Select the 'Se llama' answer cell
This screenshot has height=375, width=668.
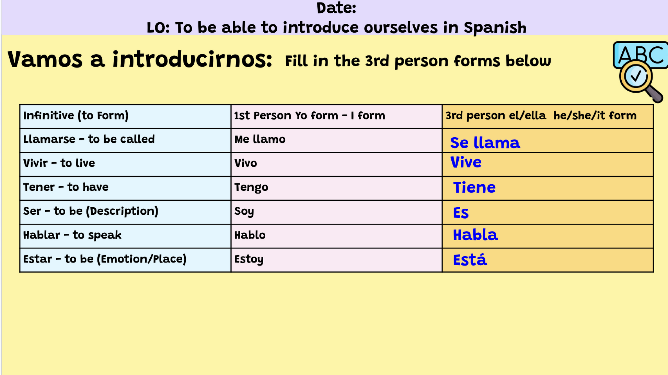coord(548,141)
